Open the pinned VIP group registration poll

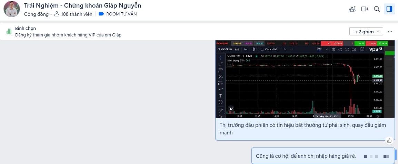(x=68, y=35)
